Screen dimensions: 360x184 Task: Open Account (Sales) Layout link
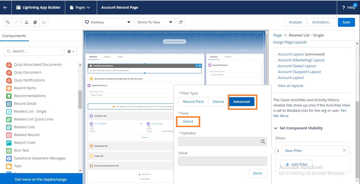pyautogui.click(x=297, y=66)
